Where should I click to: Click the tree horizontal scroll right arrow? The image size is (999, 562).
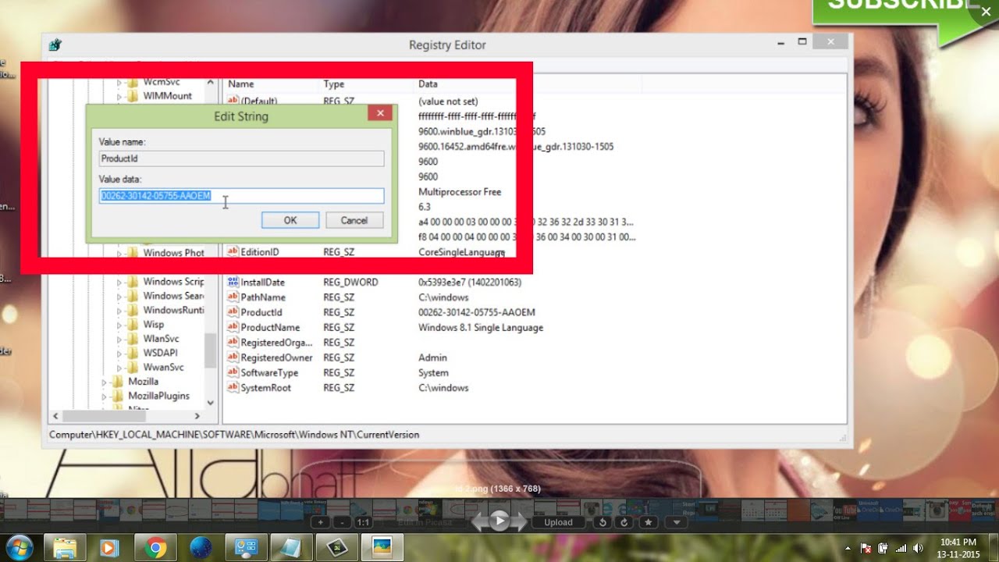[x=197, y=416]
